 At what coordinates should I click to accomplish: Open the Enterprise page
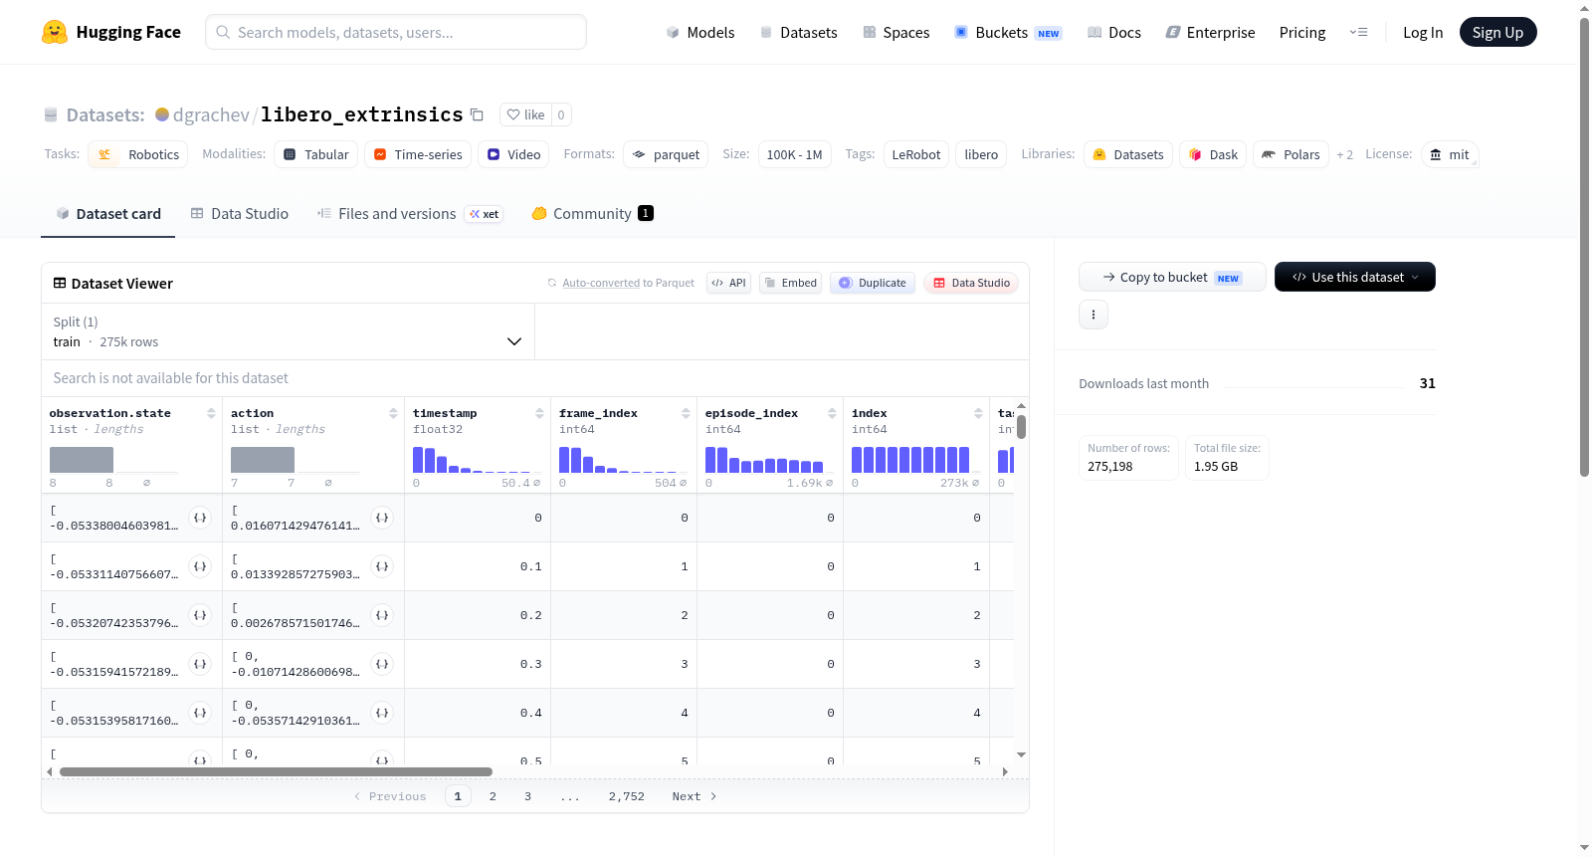[x=1210, y=32]
